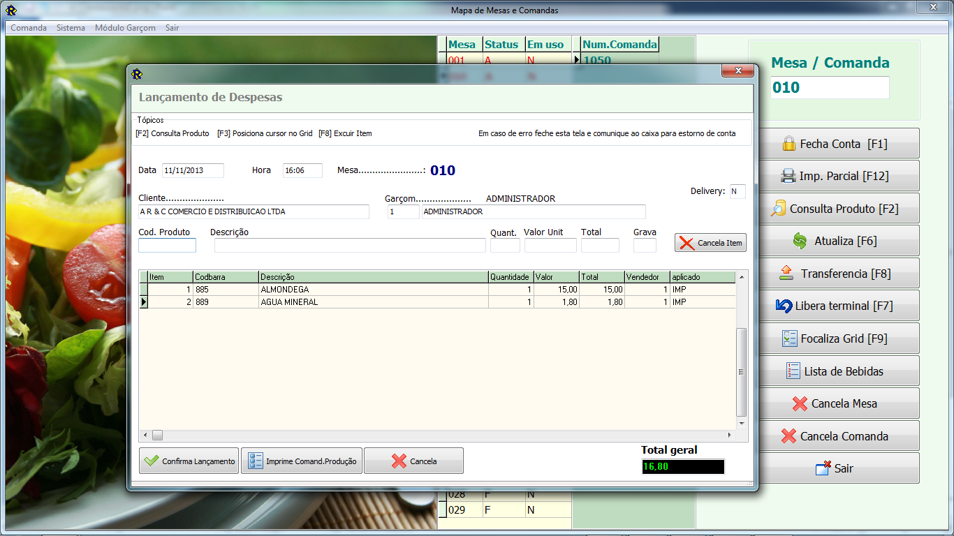Click the grid horizontal scrollbar right arrow
The width and height of the screenshot is (954, 536).
[x=730, y=435]
